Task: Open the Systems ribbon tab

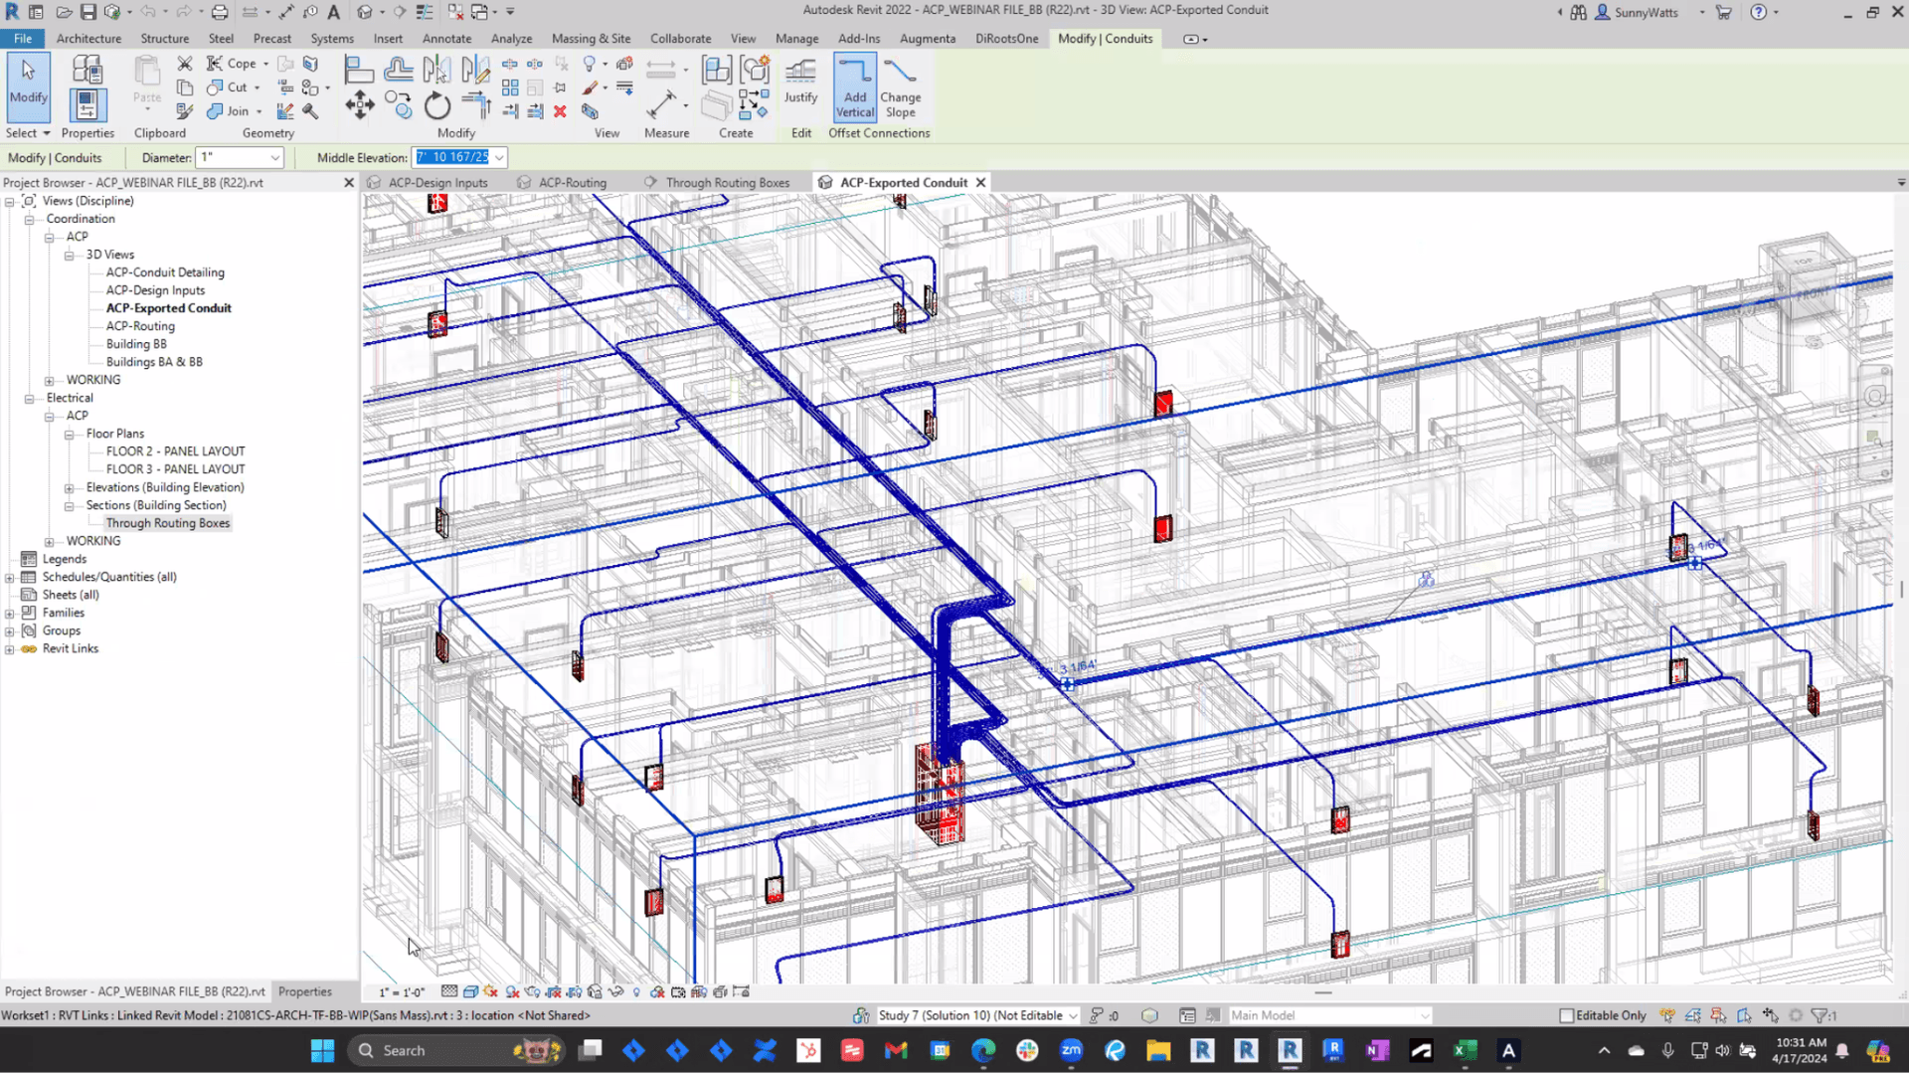Action: (331, 39)
